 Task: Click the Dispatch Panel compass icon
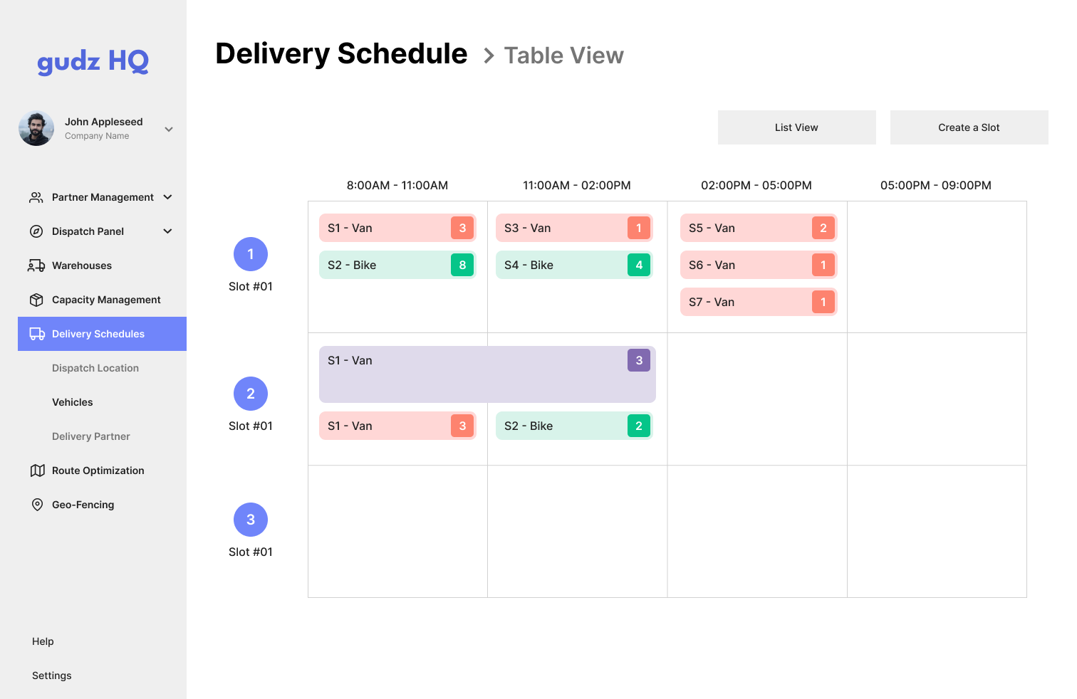36,231
